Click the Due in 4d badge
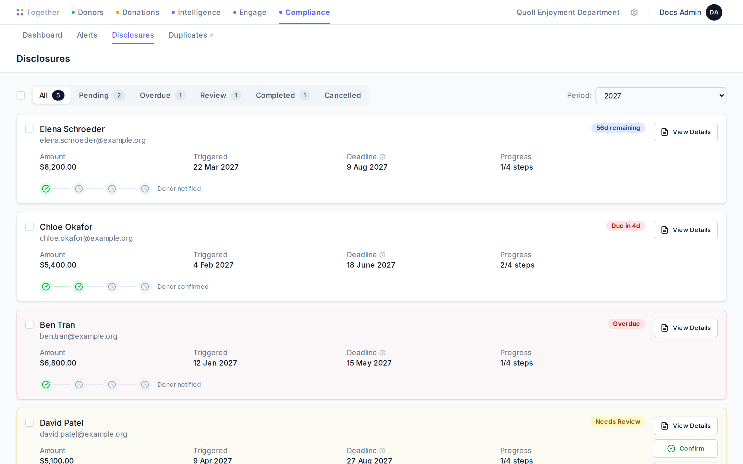 click(625, 226)
